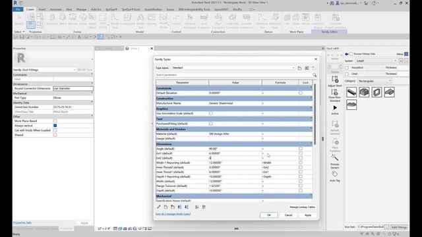Click Manage Lookup Tables button
422x237 pixels.
(302, 207)
